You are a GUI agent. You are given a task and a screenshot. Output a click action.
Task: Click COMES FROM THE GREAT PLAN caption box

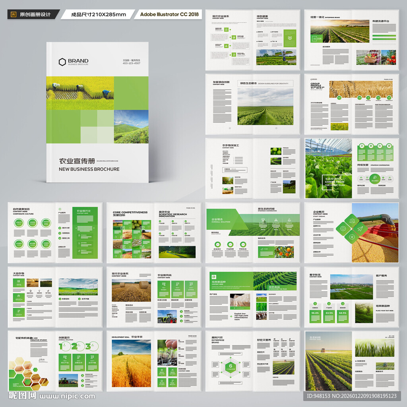click(x=337, y=182)
